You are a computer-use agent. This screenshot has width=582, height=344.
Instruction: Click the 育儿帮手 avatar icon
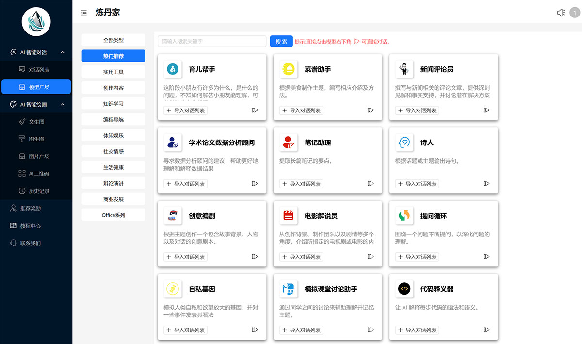173,69
